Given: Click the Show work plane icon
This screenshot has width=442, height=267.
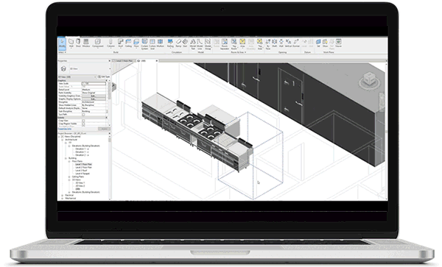Looking at the screenshot, I should click(x=325, y=43).
